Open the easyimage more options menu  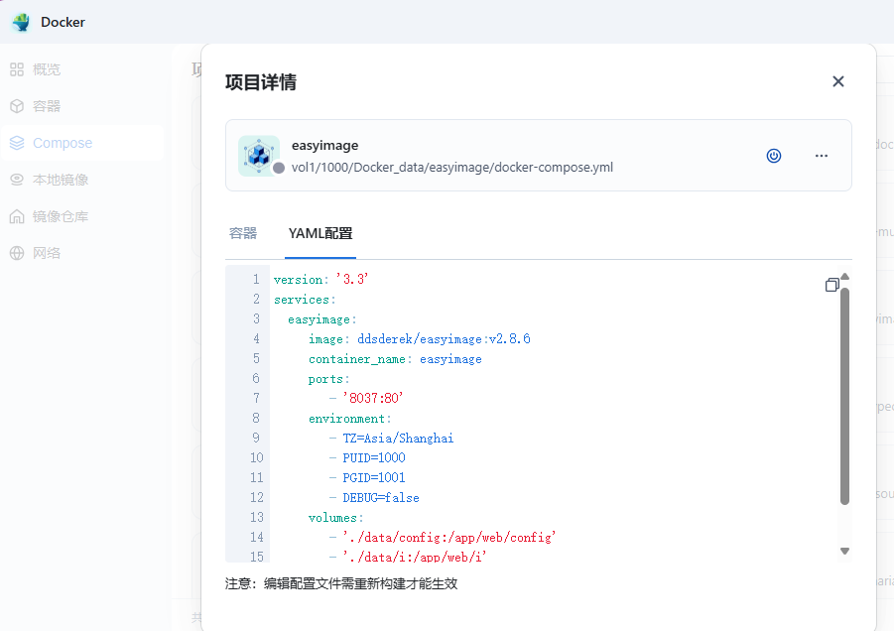pyautogui.click(x=821, y=156)
